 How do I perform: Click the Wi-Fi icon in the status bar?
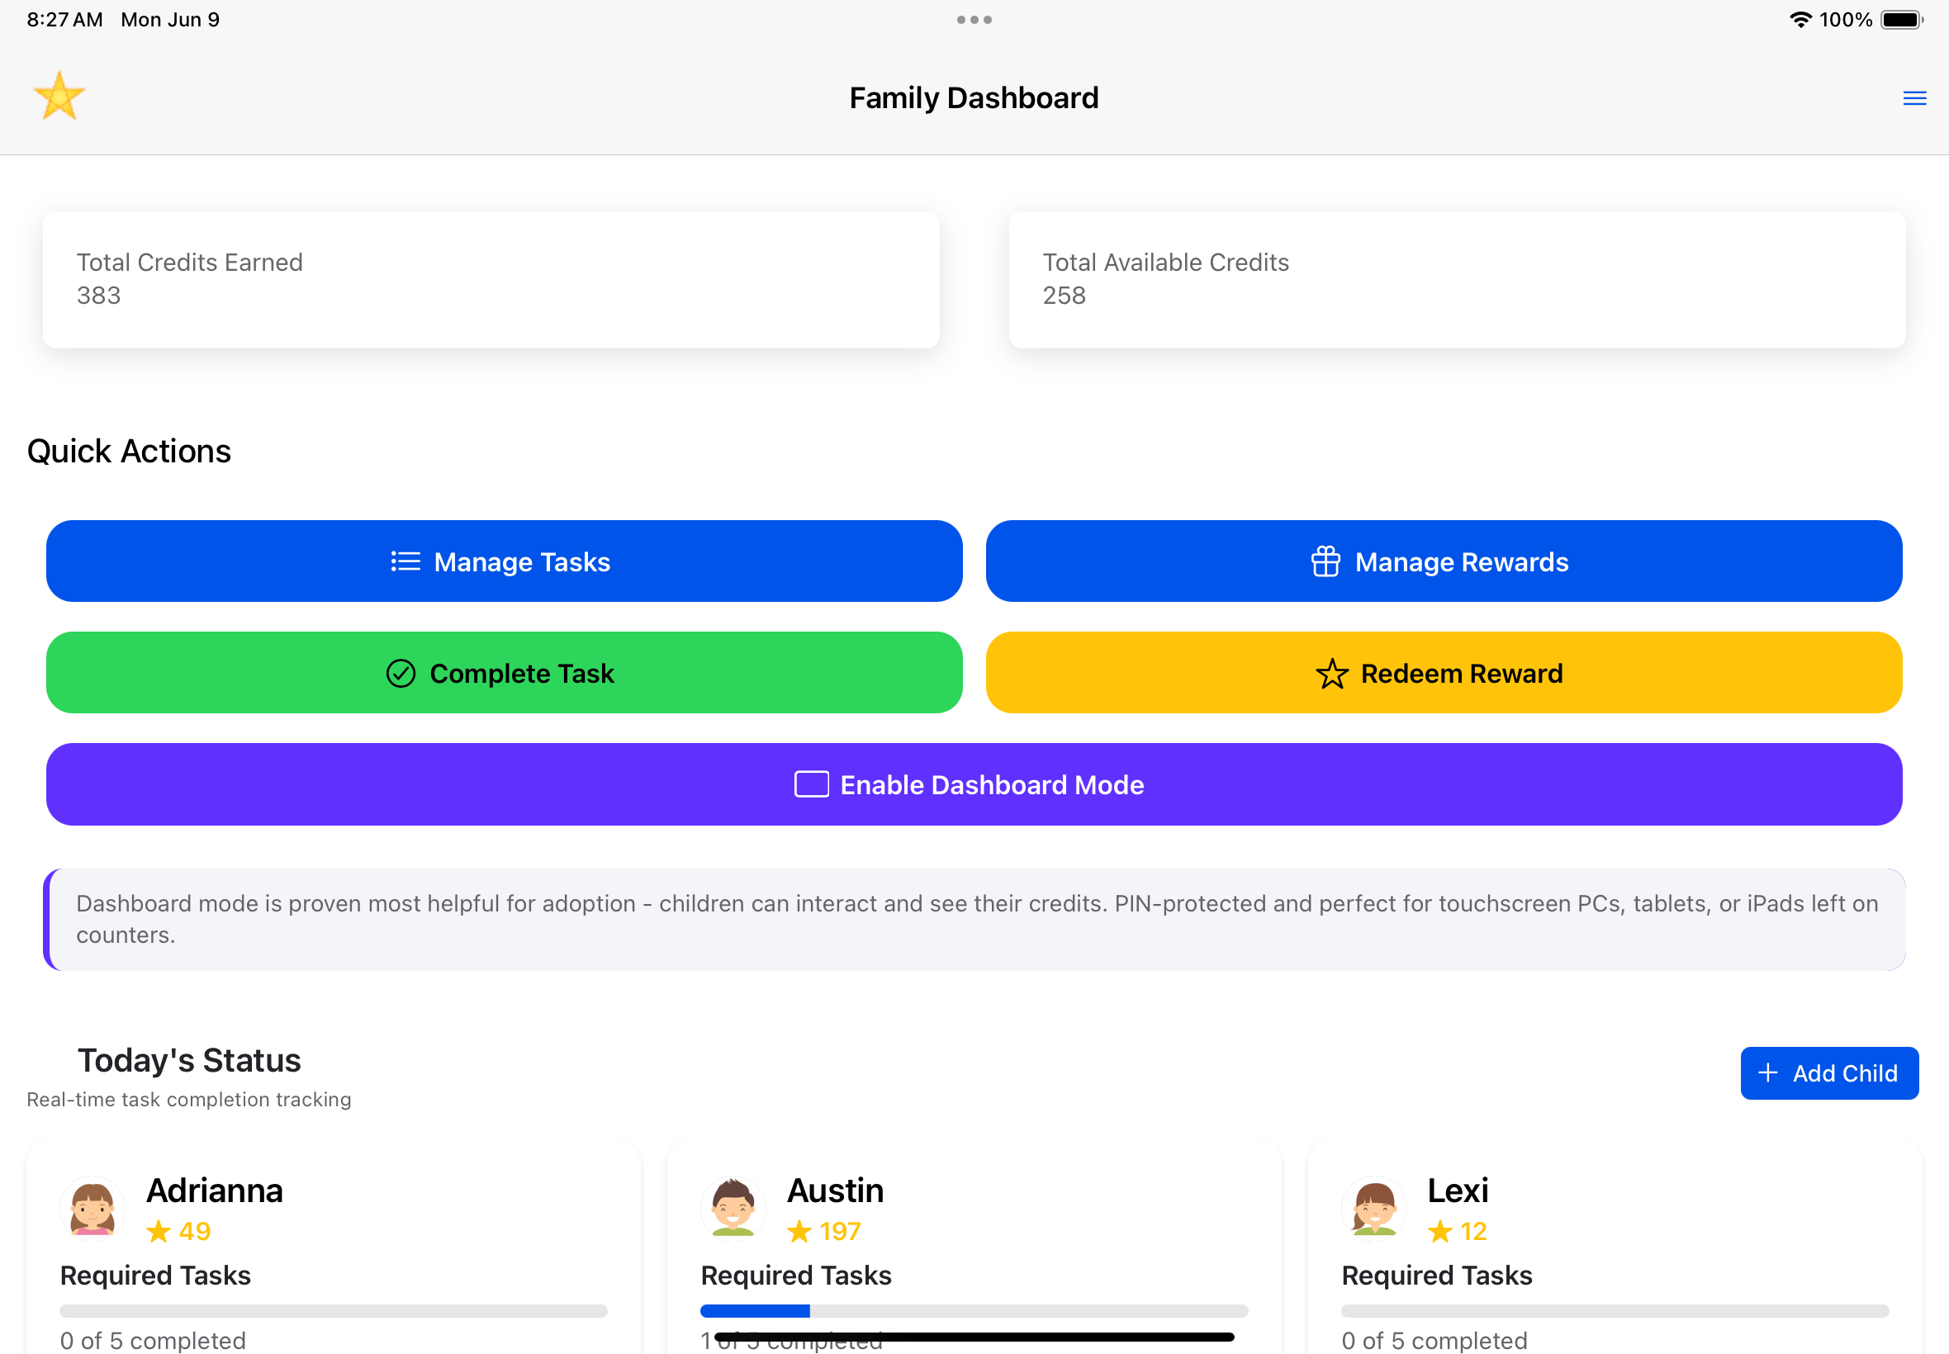tap(1800, 19)
